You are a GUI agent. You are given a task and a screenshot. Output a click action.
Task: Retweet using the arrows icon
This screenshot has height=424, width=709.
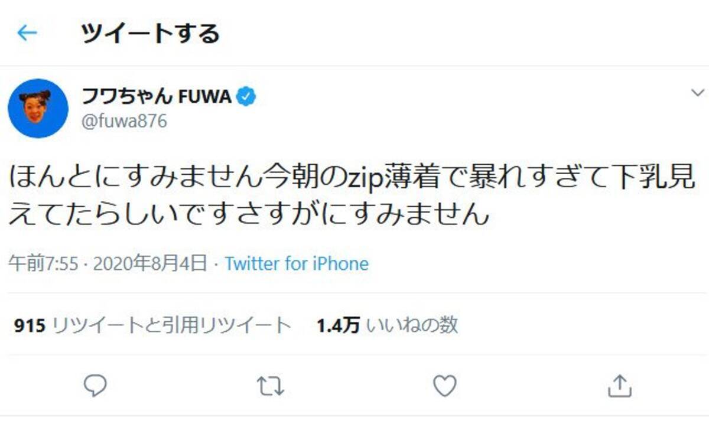coord(271,386)
